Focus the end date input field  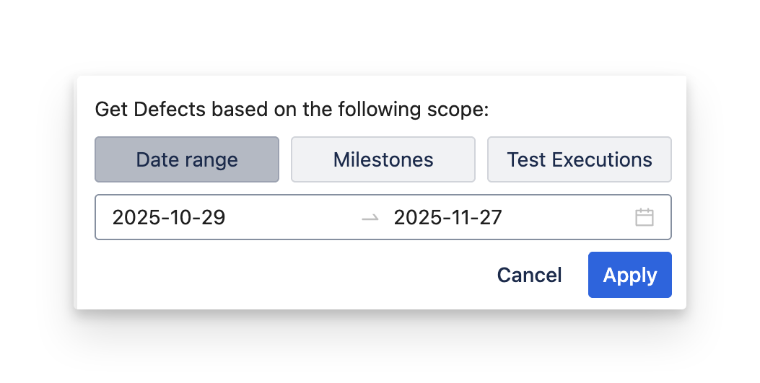coord(491,217)
